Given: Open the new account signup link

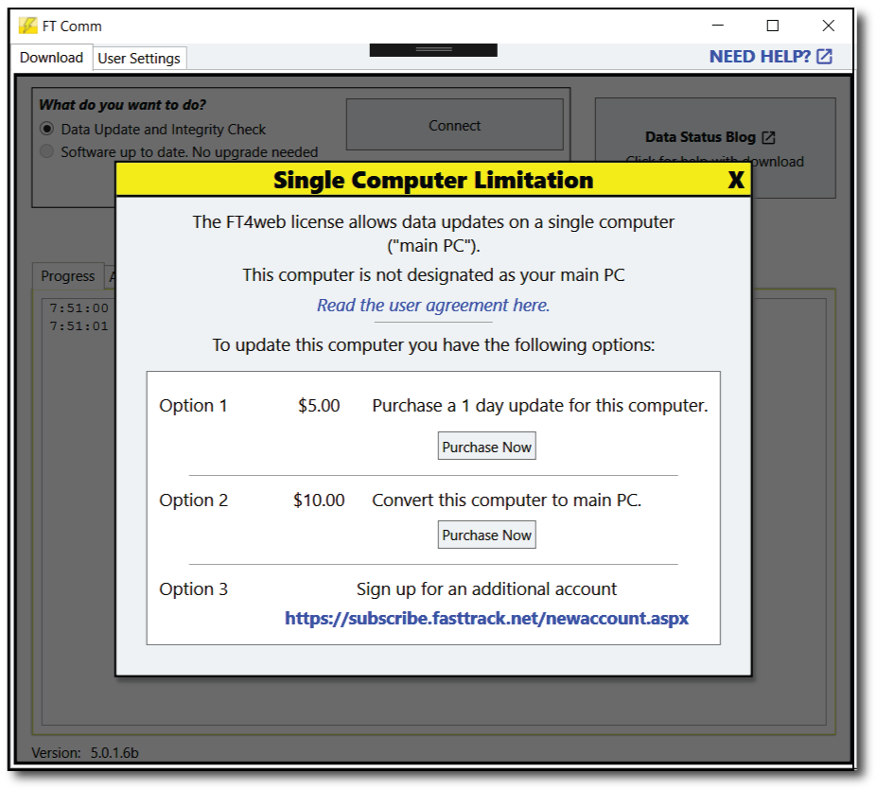Looking at the screenshot, I should pyautogui.click(x=486, y=618).
